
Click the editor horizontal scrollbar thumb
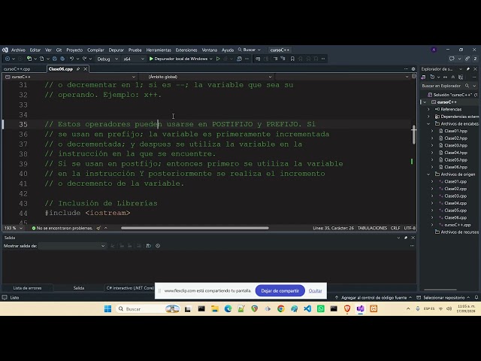tap(195, 228)
